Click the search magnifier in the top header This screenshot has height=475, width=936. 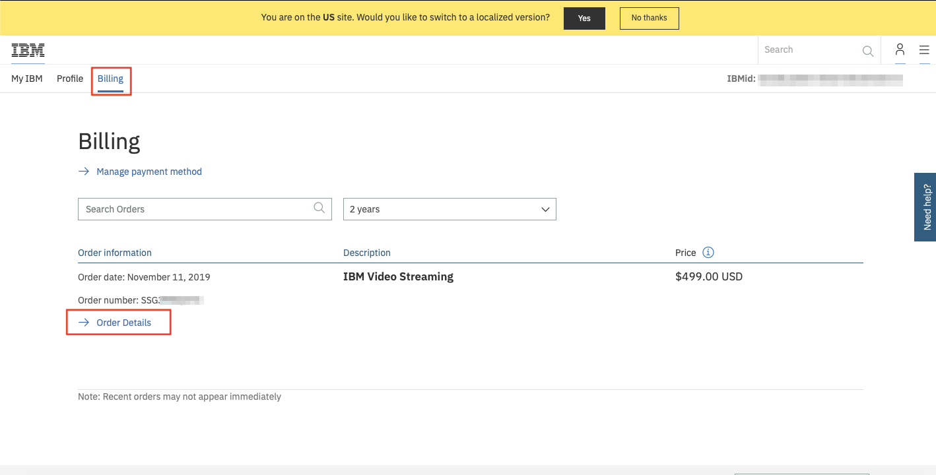click(868, 51)
